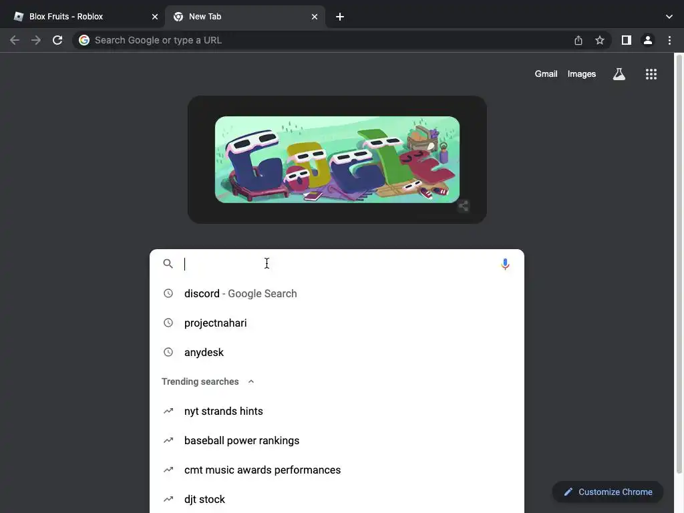Open the Google apps grid

point(651,74)
